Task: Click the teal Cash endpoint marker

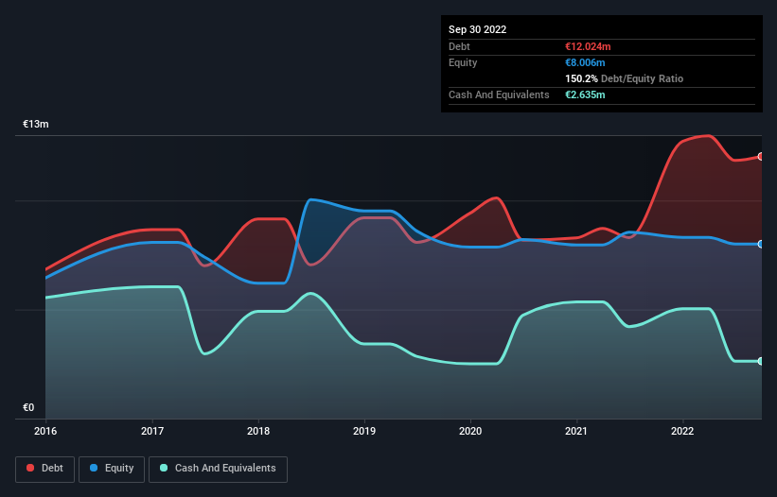Action: coord(761,361)
